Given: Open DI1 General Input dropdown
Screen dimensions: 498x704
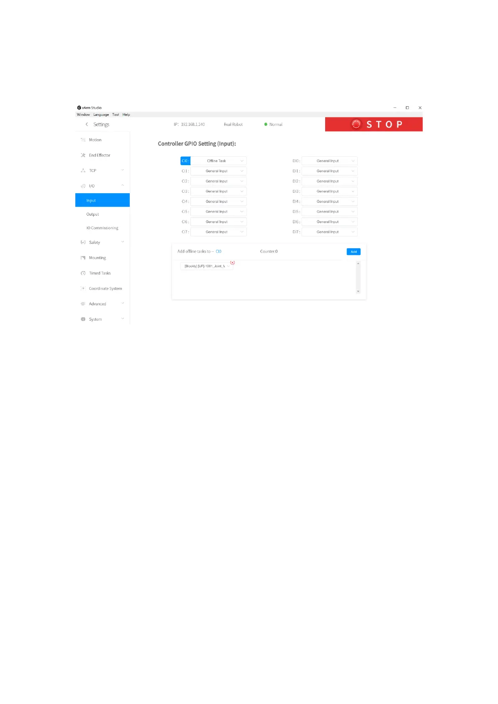Looking at the screenshot, I should pyautogui.click(x=330, y=171).
